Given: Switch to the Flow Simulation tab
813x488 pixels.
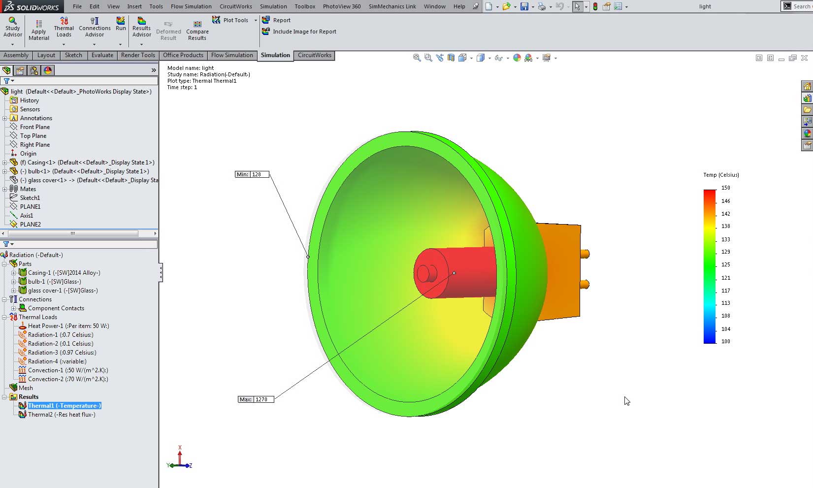Looking at the screenshot, I should [x=231, y=55].
